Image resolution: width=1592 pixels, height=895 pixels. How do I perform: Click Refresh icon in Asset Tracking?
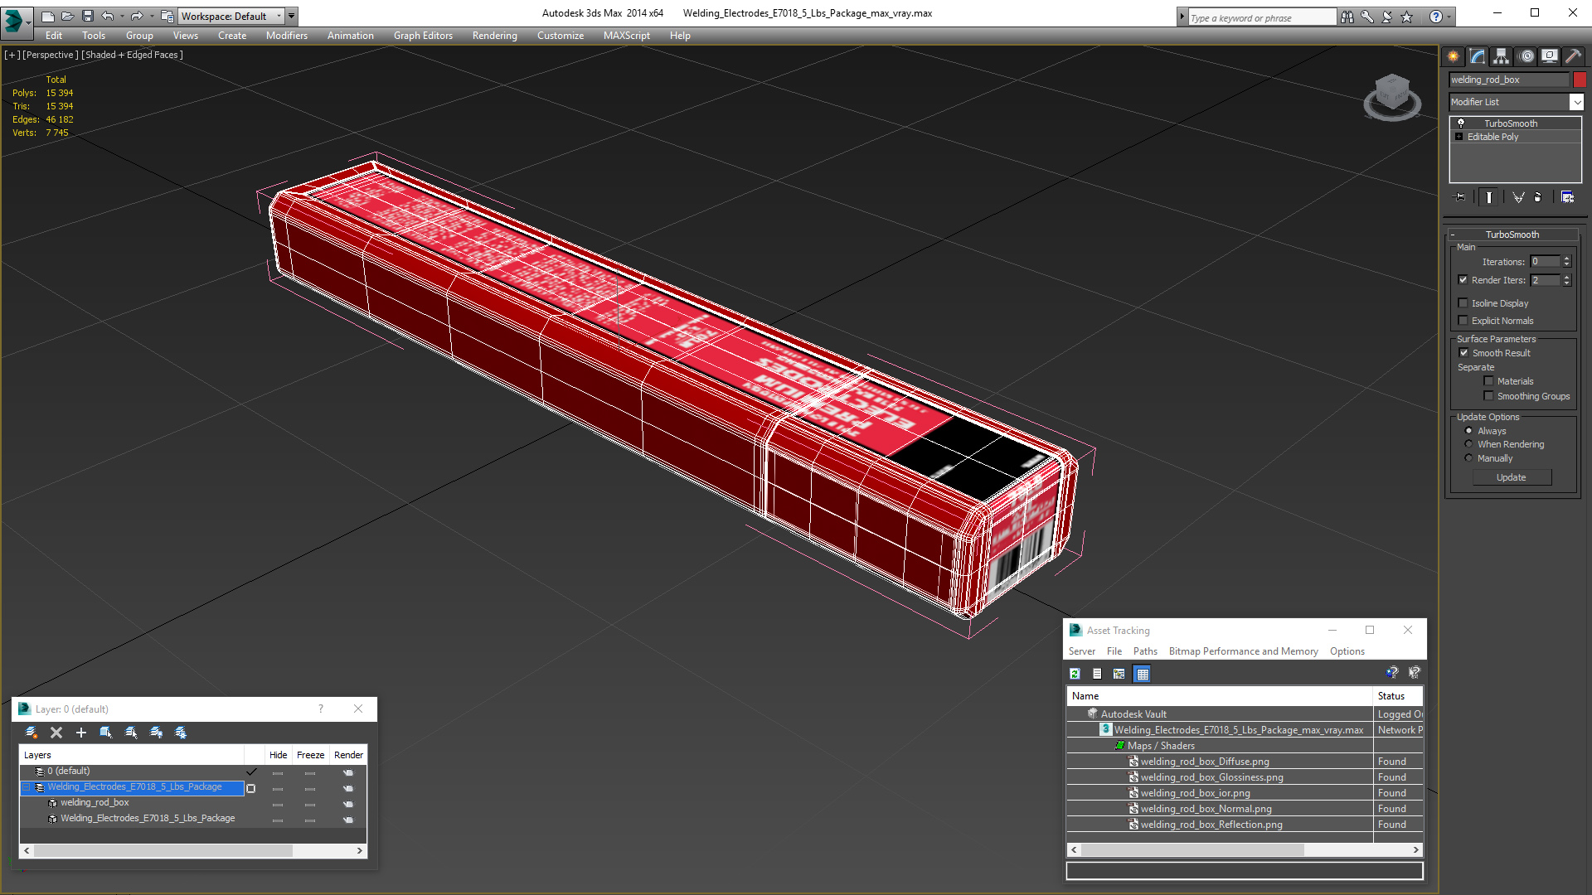tap(1075, 674)
